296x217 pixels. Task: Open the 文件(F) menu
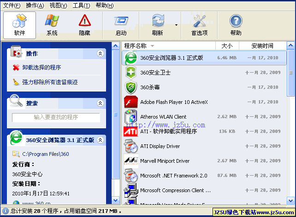coord(12,6)
